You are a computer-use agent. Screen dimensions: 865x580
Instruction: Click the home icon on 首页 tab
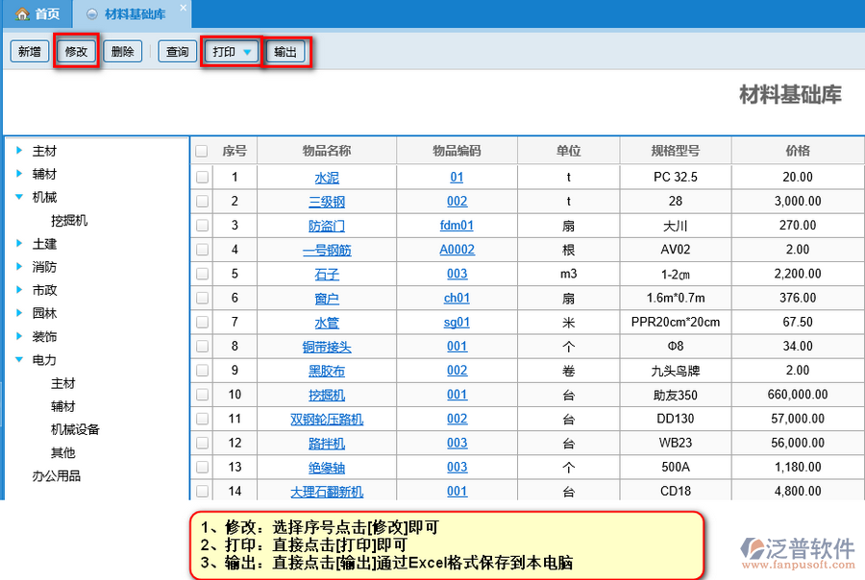coord(21,14)
